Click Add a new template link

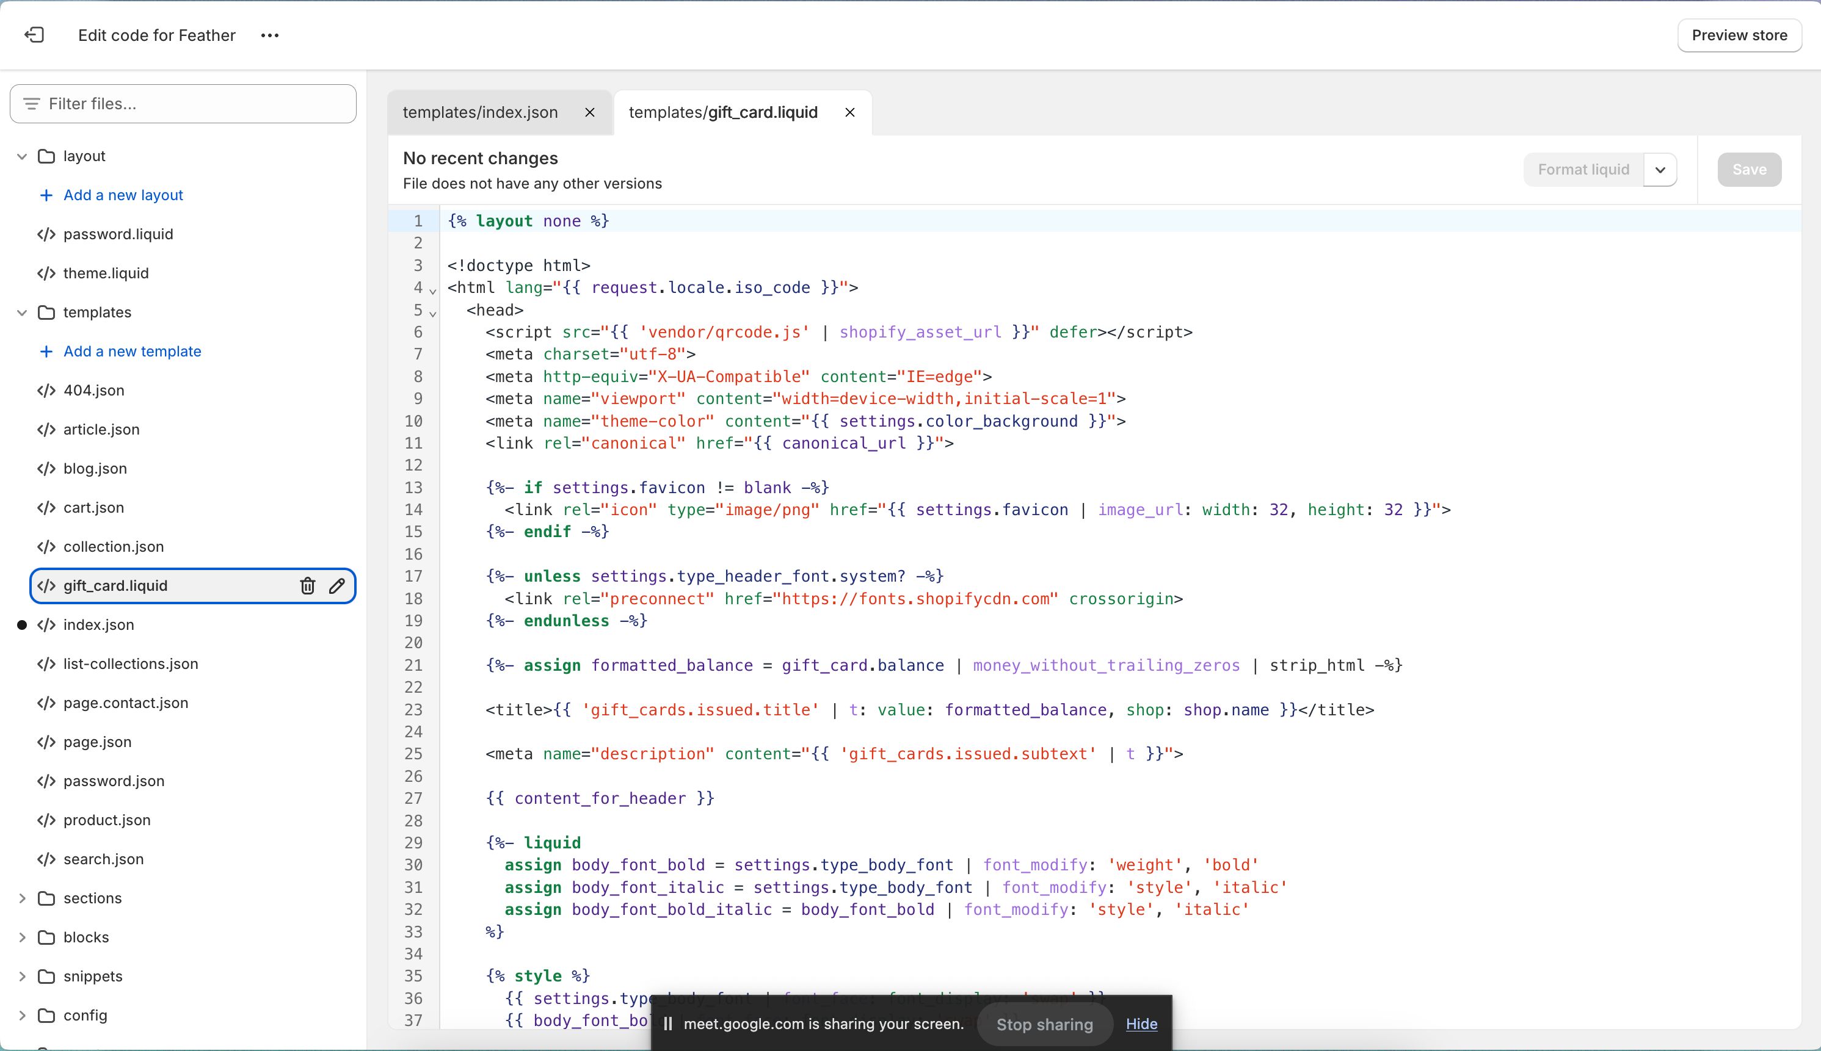click(x=132, y=352)
